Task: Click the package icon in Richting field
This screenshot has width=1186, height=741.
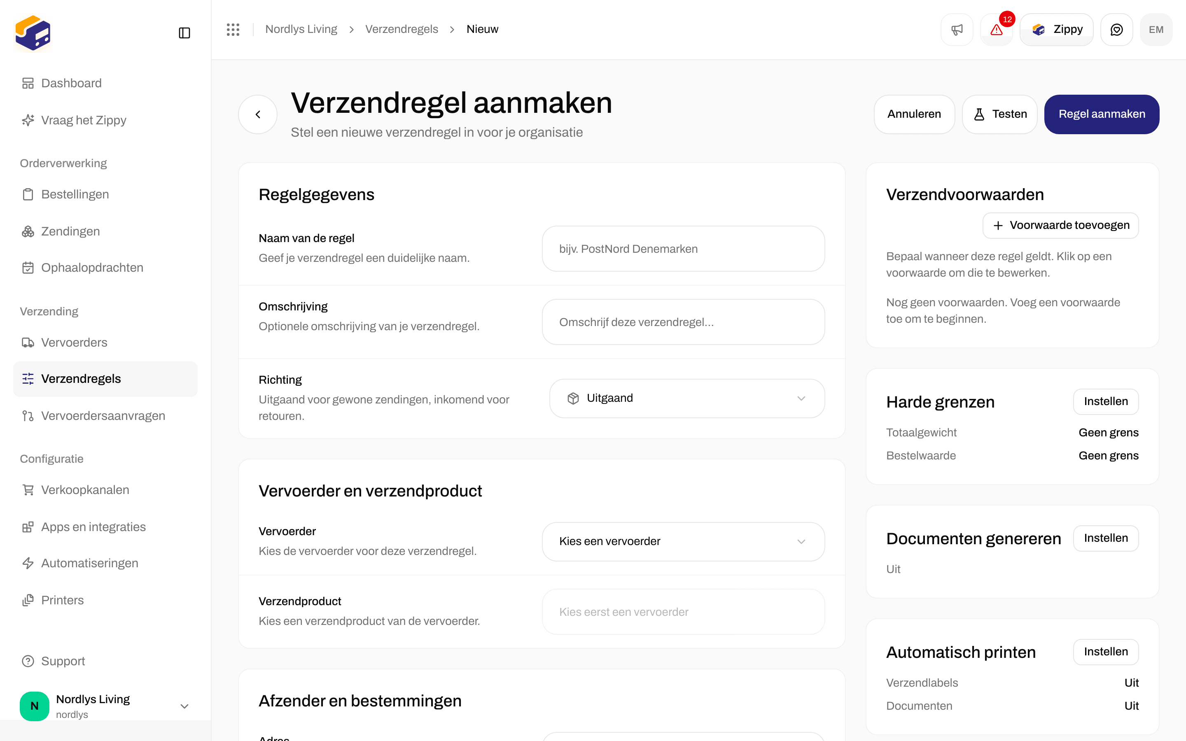Action: point(573,398)
